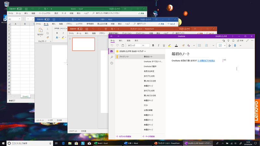The height and width of the screenshot is (146, 260).
Task: Click Bold in OneNote toolbar
Action: pos(153,45)
